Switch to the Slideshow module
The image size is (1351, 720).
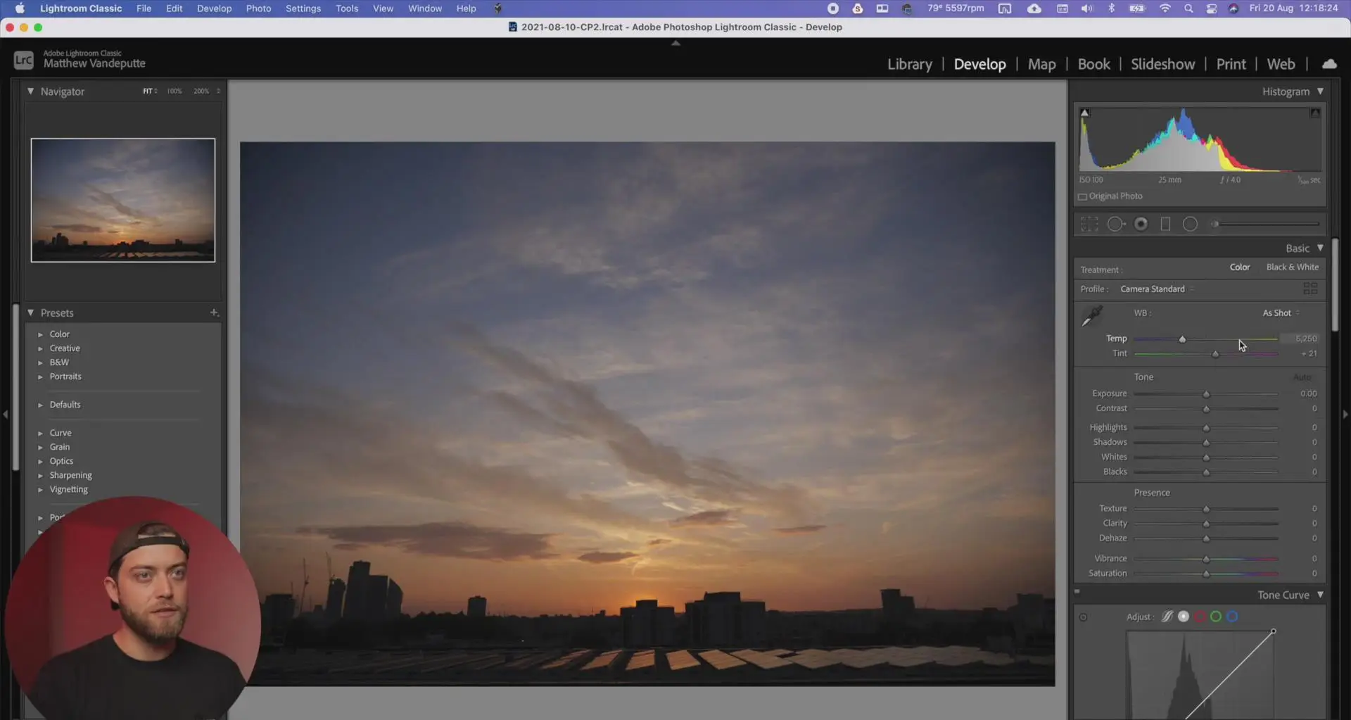pos(1162,64)
